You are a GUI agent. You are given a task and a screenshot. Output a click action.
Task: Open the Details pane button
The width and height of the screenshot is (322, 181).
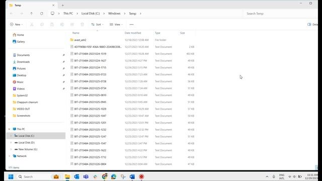(312, 25)
